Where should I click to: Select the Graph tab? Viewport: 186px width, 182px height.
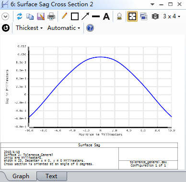[x=21, y=176]
